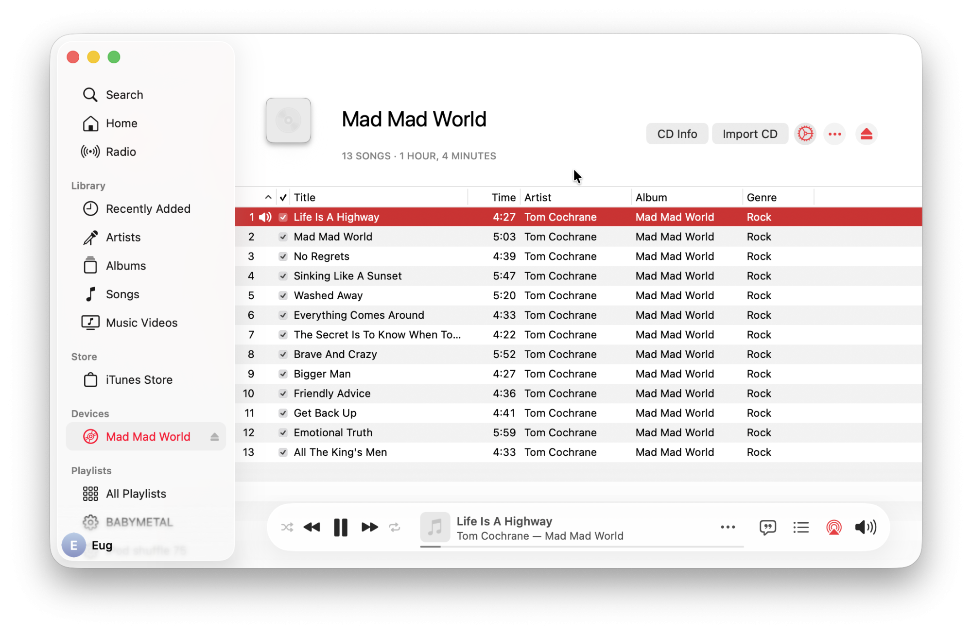The image size is (972, 634).
Task: Enable shuffle playback
Action: click(x=287, y=527)
